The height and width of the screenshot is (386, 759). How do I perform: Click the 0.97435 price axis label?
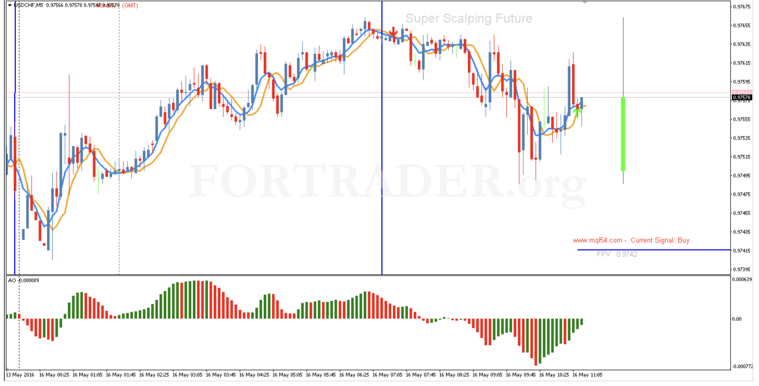pyautogui.click(x=742, y=232)
